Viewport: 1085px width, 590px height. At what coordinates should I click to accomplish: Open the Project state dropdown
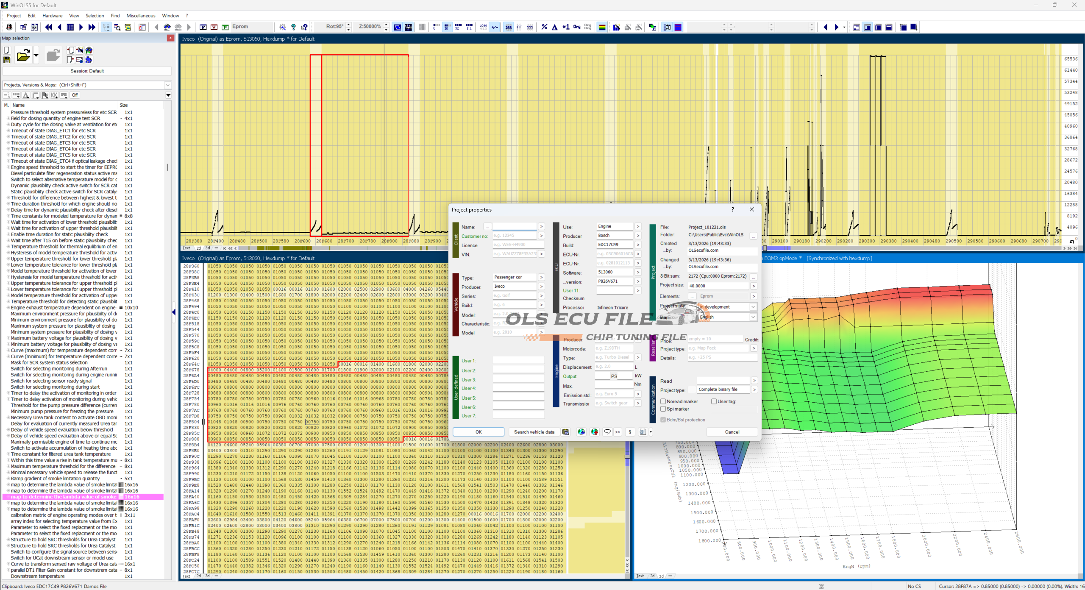pyautogui.click(x=753, y=307)
